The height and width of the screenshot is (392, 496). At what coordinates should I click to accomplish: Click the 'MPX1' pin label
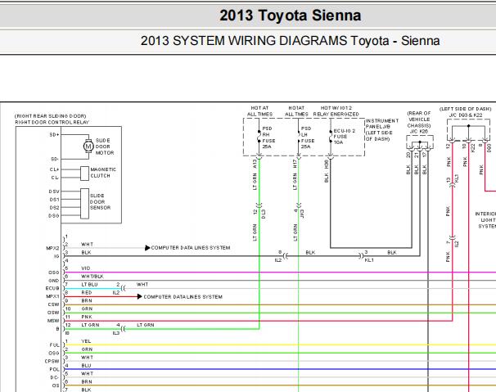coord(52,296)
